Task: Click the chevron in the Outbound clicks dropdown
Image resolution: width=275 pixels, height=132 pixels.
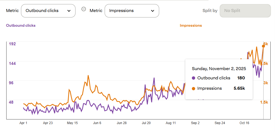Action: click(69, 11)
